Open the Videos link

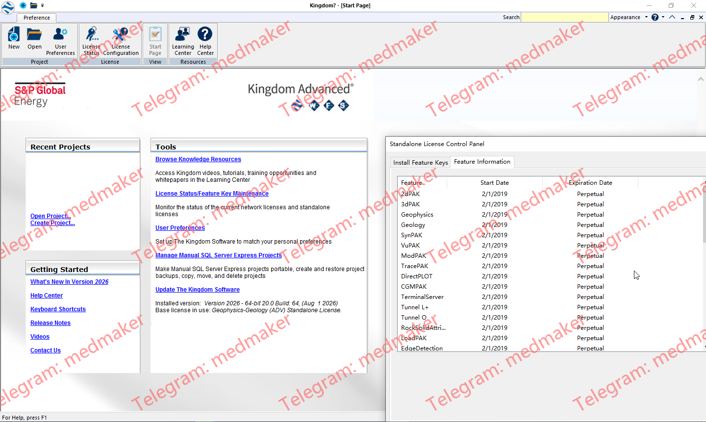40,337
